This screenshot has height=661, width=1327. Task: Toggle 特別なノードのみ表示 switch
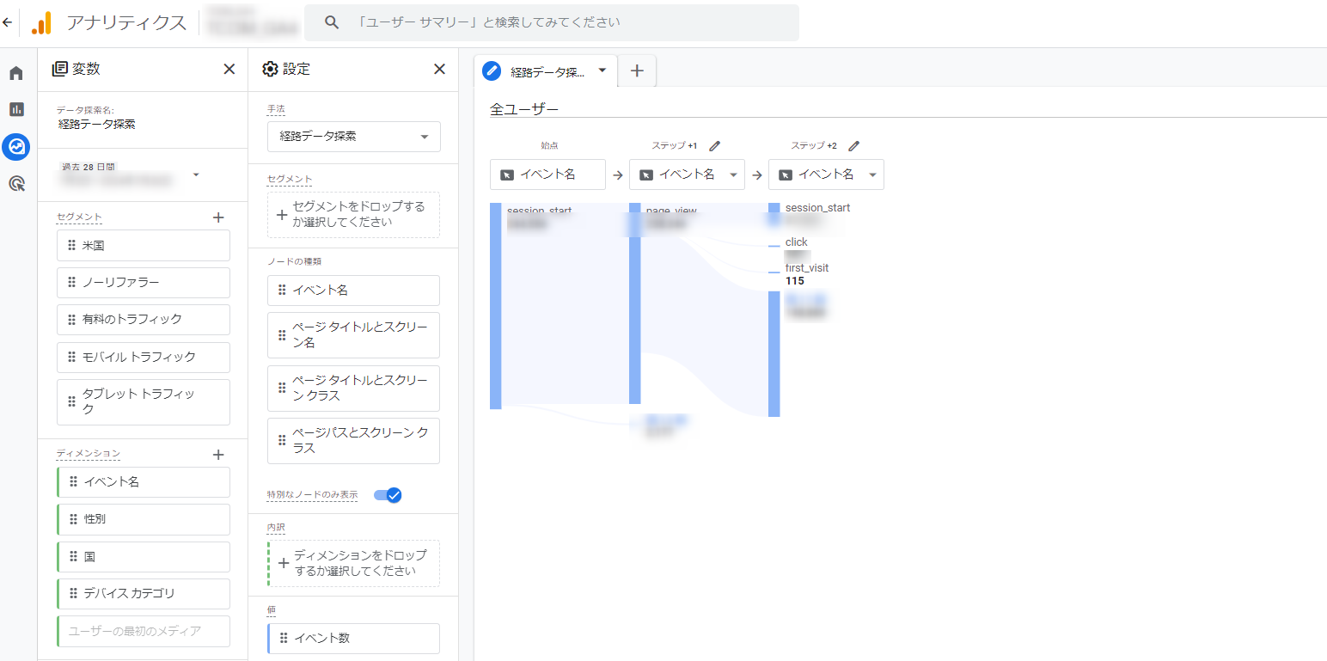388,495
